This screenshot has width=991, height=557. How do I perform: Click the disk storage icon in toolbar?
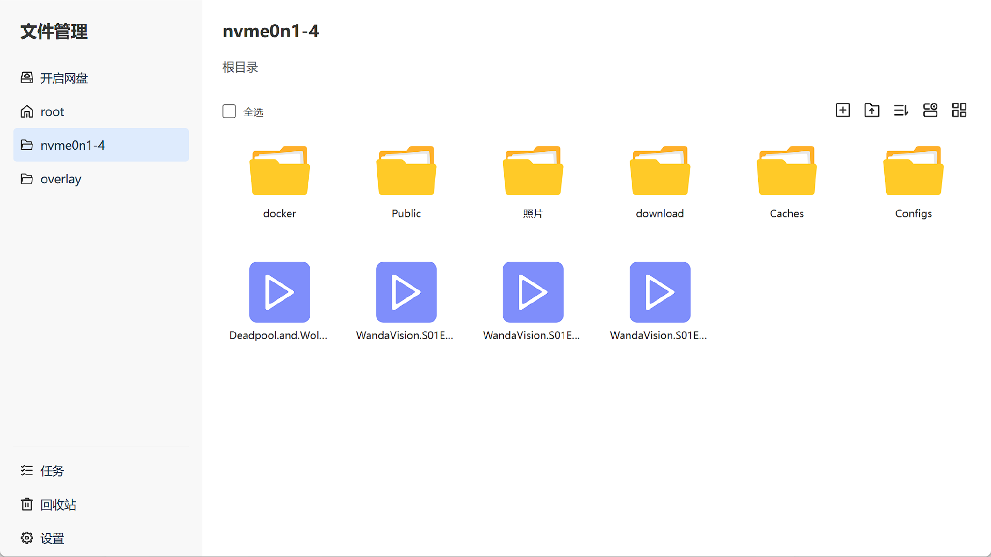point(930,110)
